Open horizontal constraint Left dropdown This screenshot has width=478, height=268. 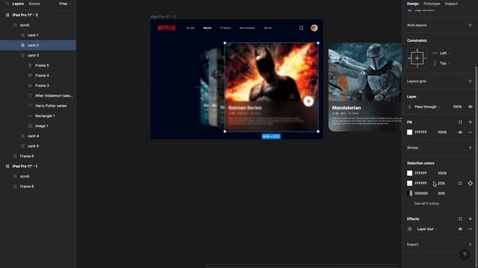445,53
